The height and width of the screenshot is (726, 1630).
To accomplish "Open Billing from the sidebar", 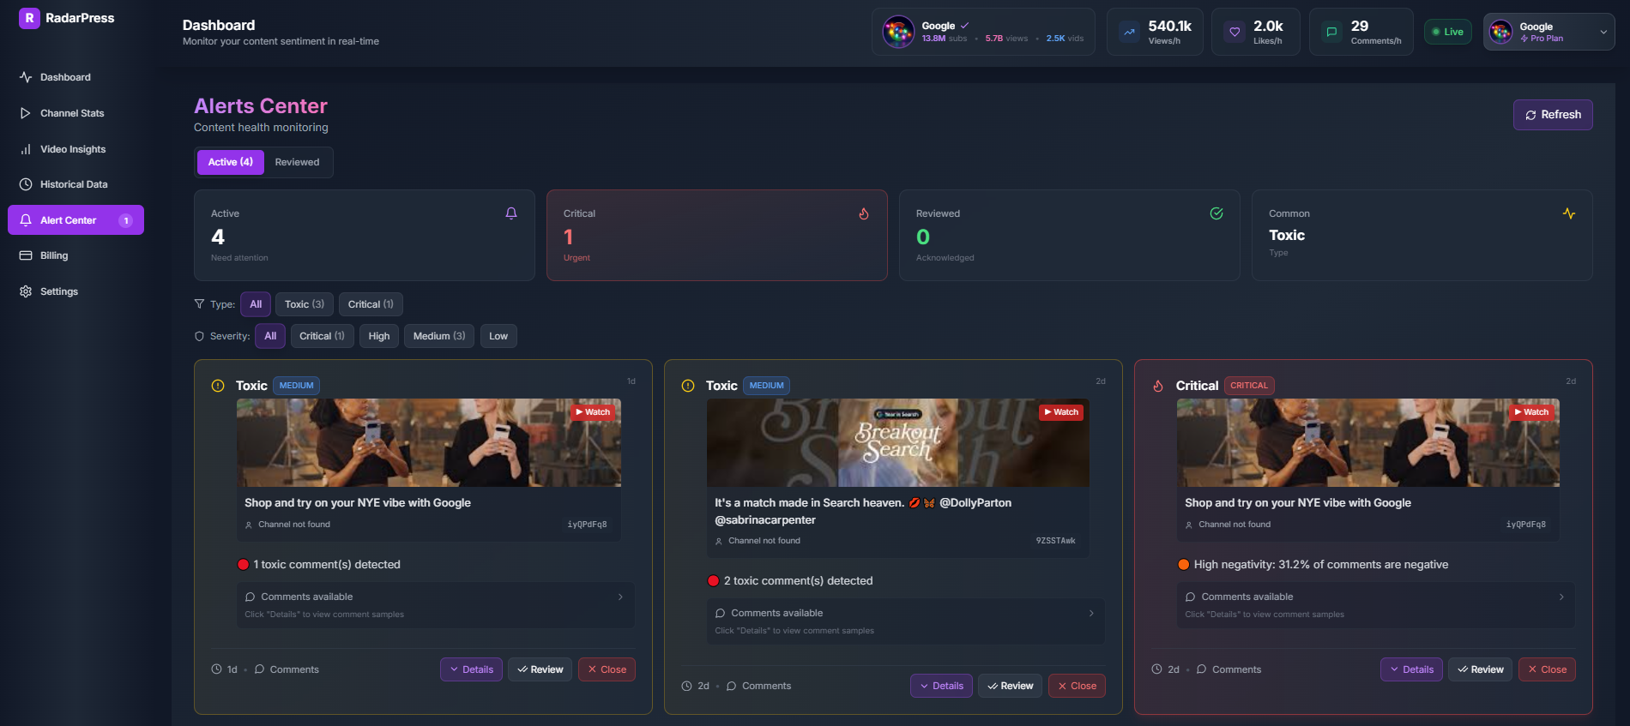I will (53, 255).
